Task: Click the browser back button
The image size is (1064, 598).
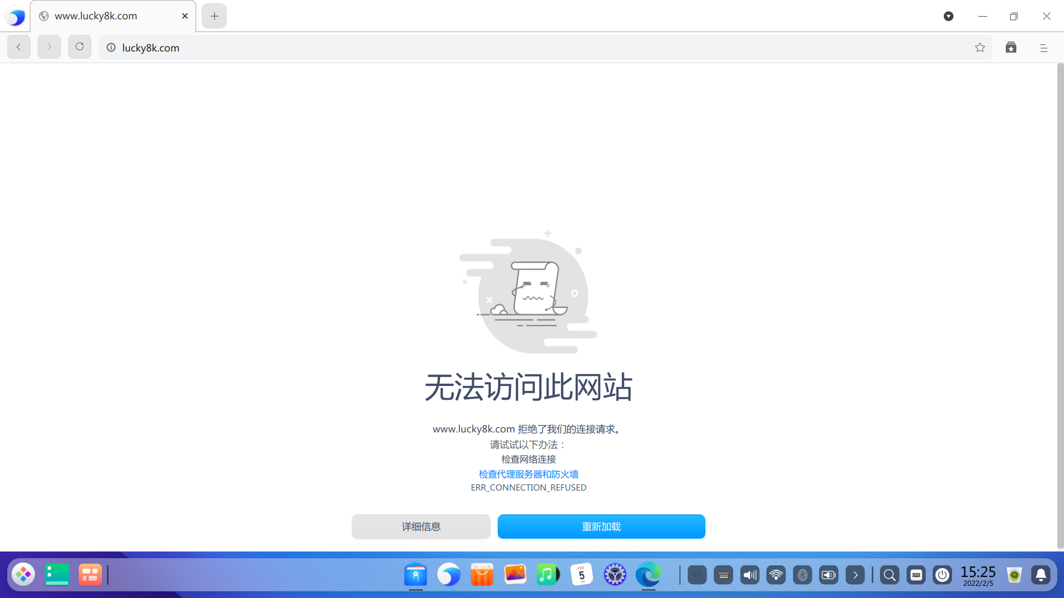Action: tap(19, 47)
